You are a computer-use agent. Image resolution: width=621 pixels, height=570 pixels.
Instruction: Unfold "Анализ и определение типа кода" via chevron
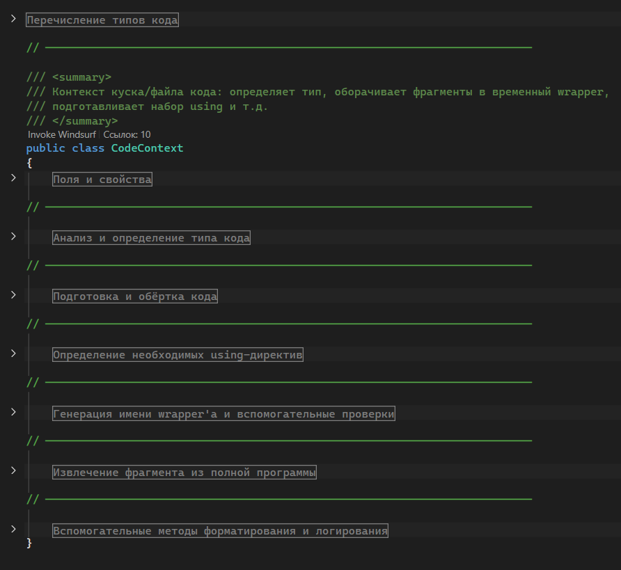coord(13,237)
